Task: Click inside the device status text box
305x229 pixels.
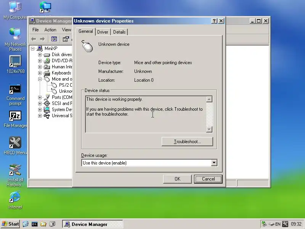Action: 146,114
